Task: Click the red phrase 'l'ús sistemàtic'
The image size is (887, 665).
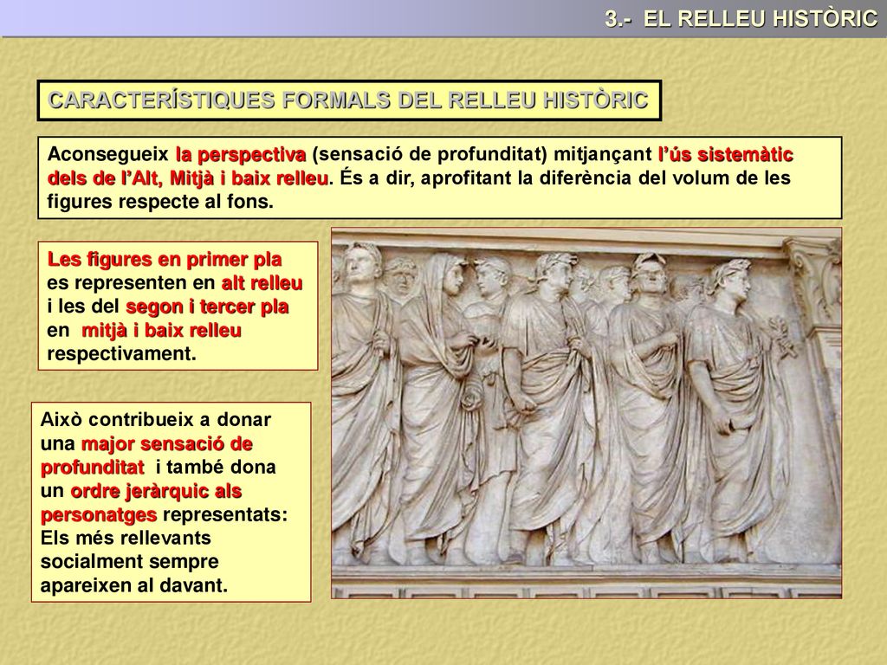Action: coord(726,154)
